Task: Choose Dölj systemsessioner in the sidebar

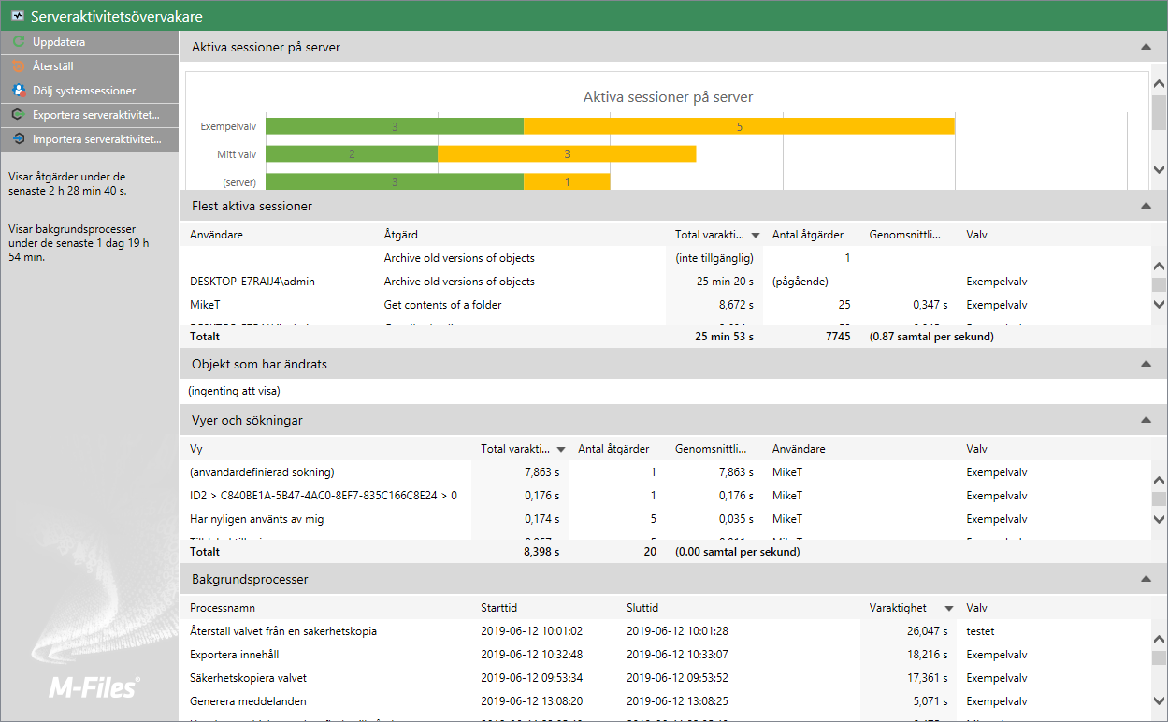Action: click(x=89, y=91)
